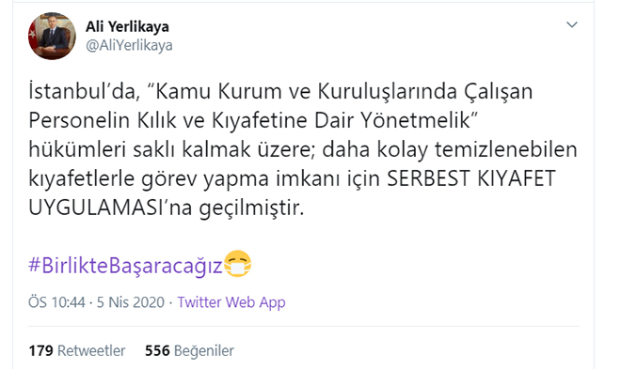The height and width of the screenshot is (369, 621).
Task: Click the phrase hükümleri saklı kalmak üzere
Action: tap(171, 149)
